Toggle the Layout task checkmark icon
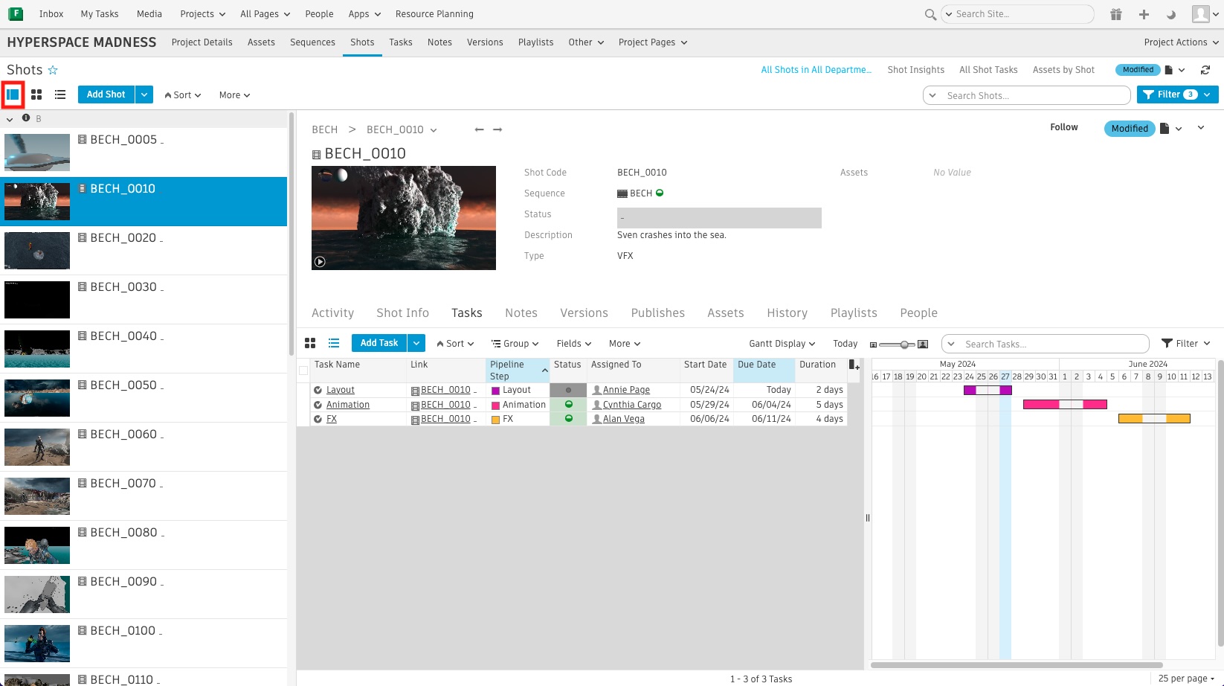 click(x=318, y=390)
